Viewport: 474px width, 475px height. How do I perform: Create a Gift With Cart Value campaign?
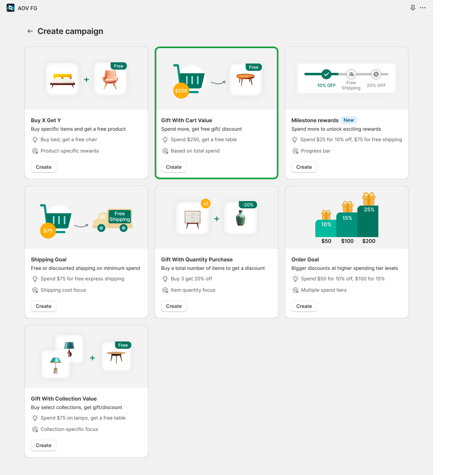click(x=174, y=167)
